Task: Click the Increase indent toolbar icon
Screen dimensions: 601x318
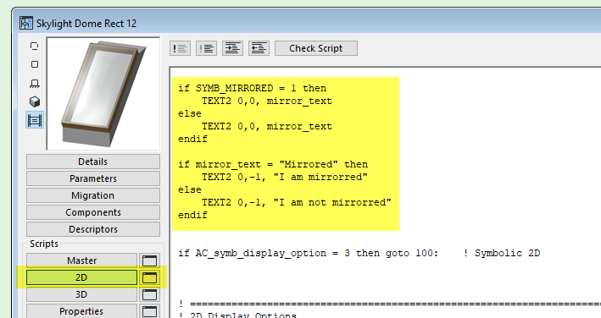Action: click(232, 48)
